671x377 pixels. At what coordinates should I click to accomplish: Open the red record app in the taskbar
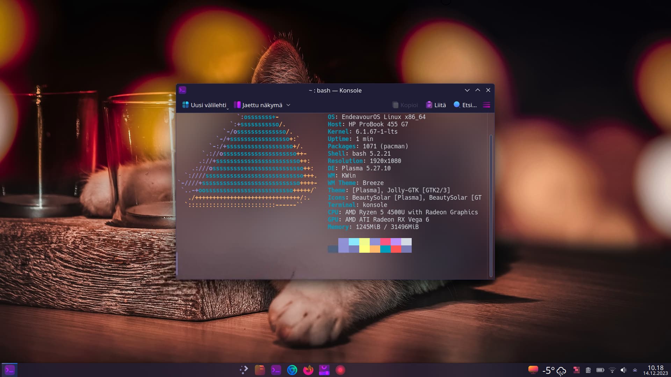pos(340,370)
